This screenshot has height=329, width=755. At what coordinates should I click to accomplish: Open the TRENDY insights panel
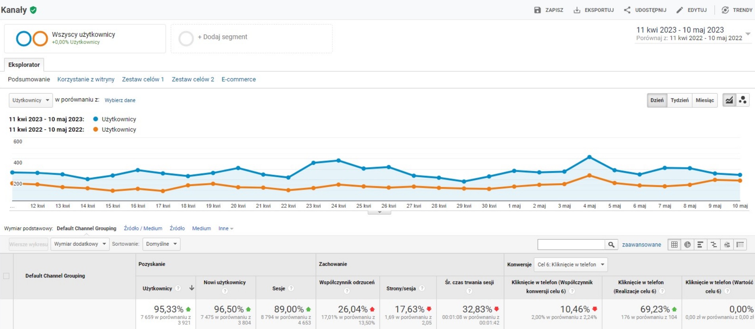click(x=737, y=10)
